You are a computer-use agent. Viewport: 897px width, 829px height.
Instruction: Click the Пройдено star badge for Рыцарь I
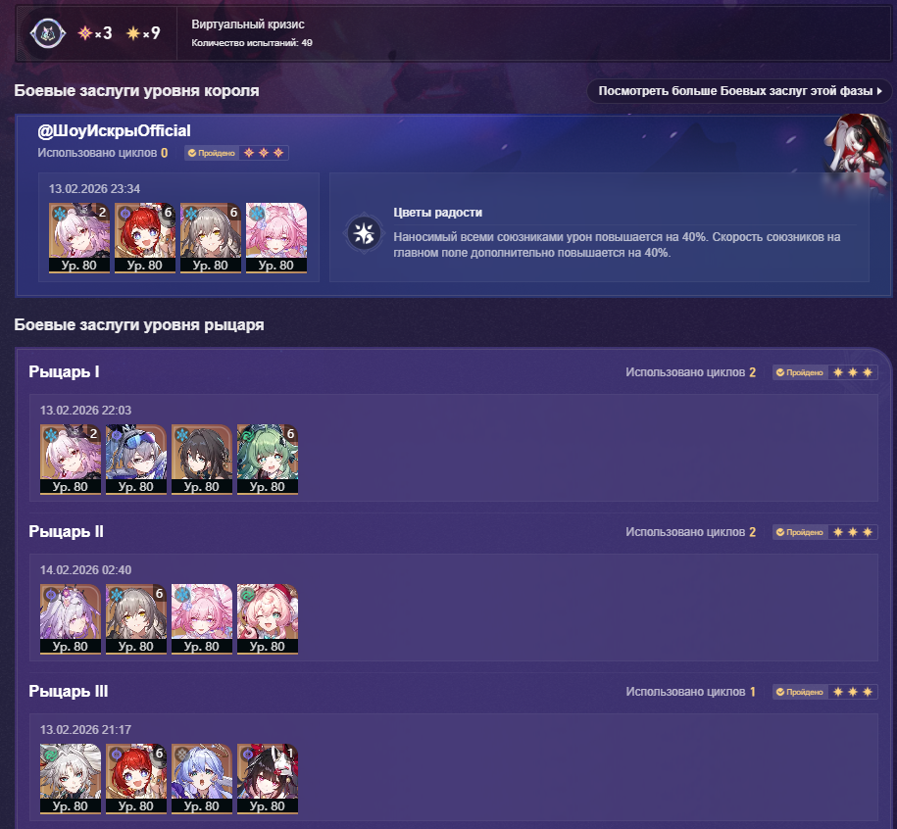(824, 372)
